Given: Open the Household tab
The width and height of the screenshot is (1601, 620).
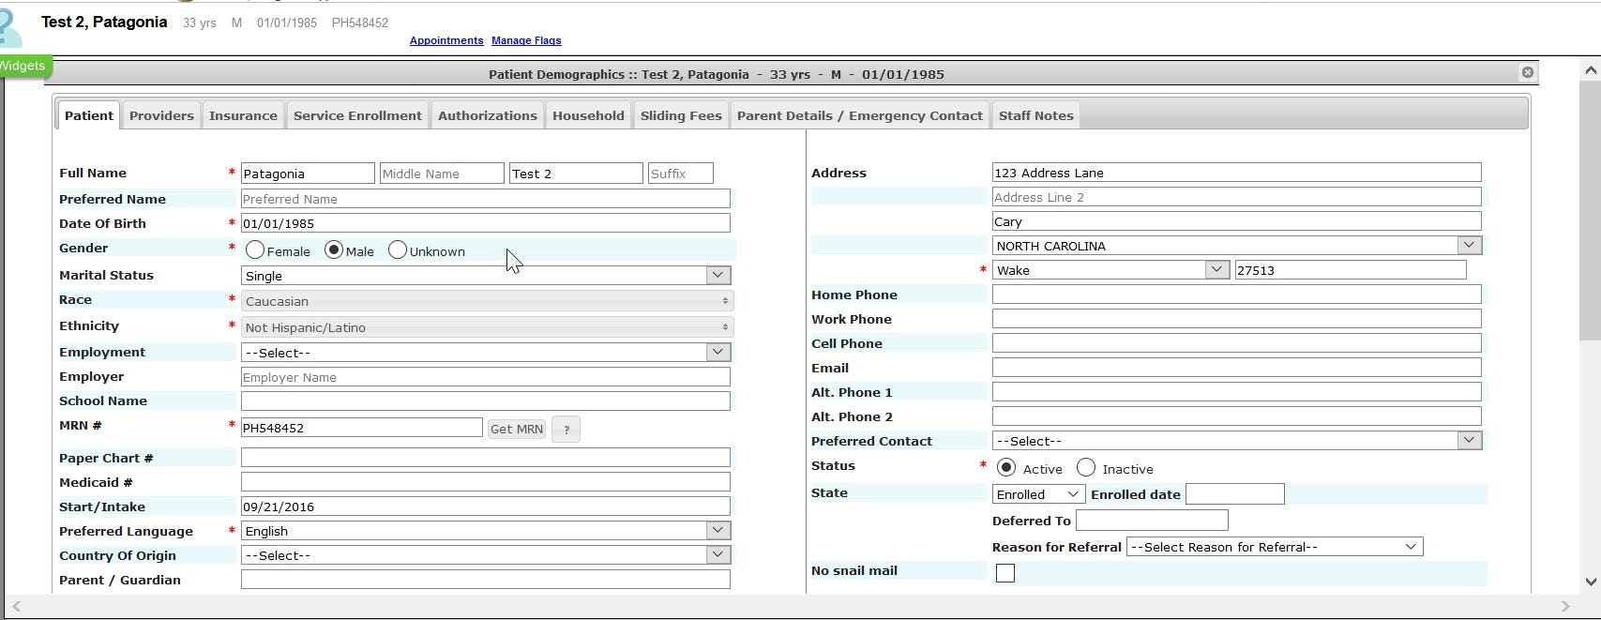Looking at the screenshot, I should pyautogui.click(x=588, y=115).
